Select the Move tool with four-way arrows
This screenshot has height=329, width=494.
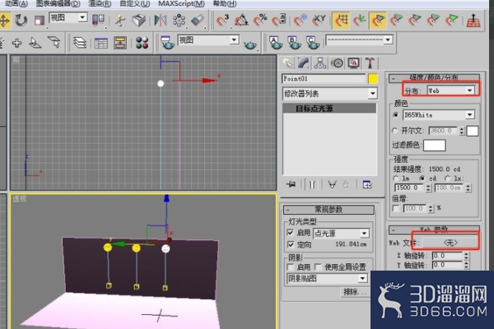pos(4,21)
